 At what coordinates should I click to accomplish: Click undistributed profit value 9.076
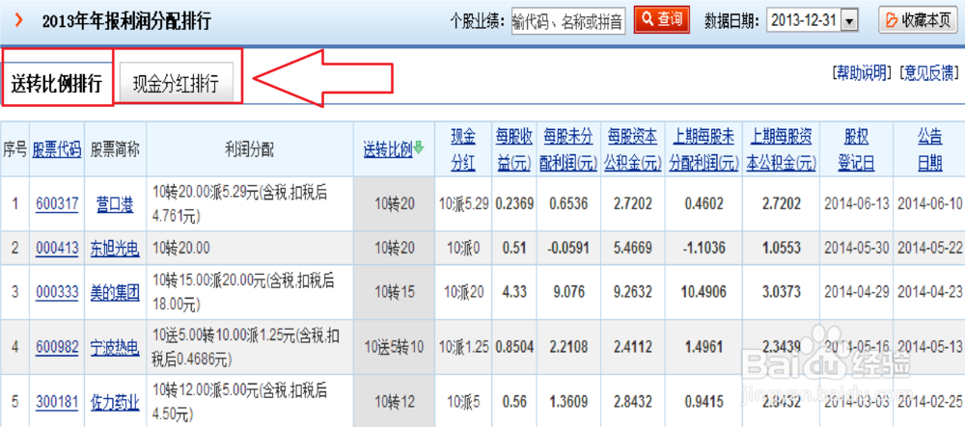coord(568,292)
